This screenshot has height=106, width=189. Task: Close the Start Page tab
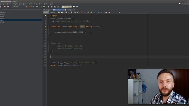(52, 10)
